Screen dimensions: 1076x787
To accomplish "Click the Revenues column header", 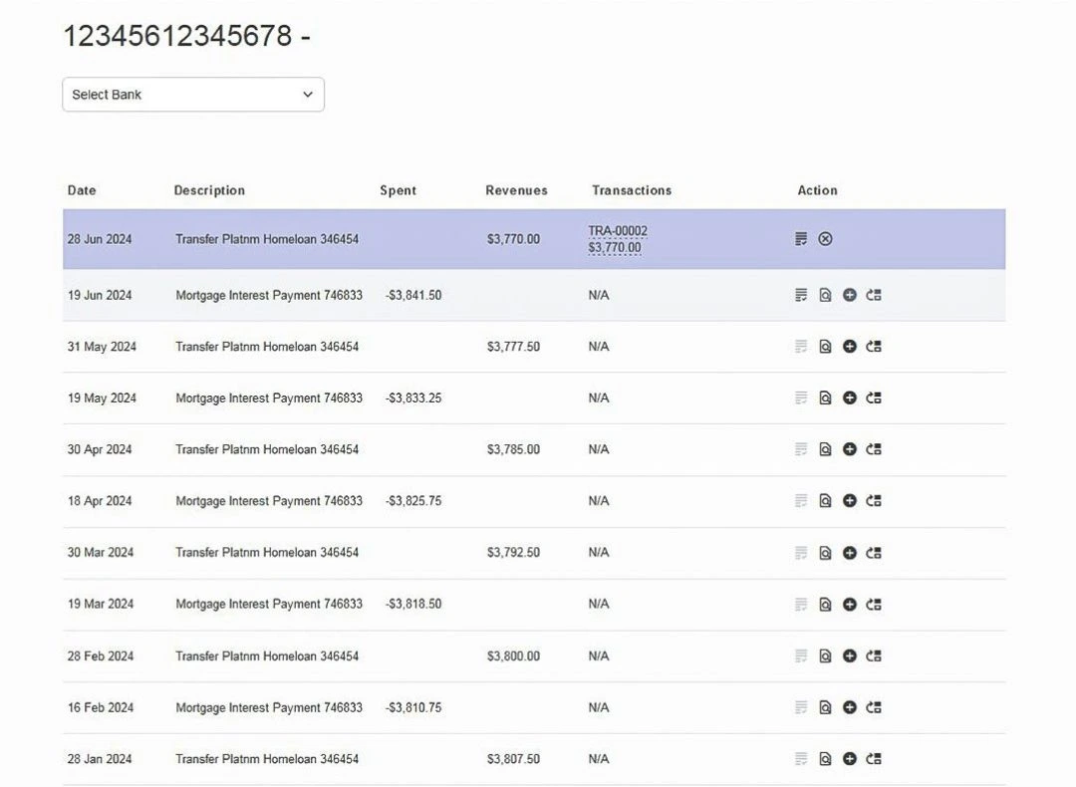I will click(516, 190).
